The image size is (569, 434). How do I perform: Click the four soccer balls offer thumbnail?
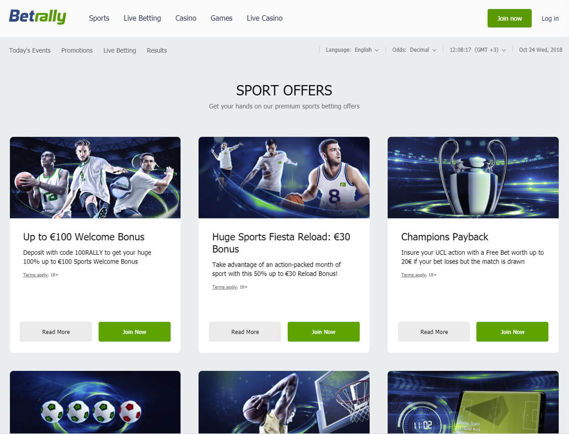(x=95, y=402)
